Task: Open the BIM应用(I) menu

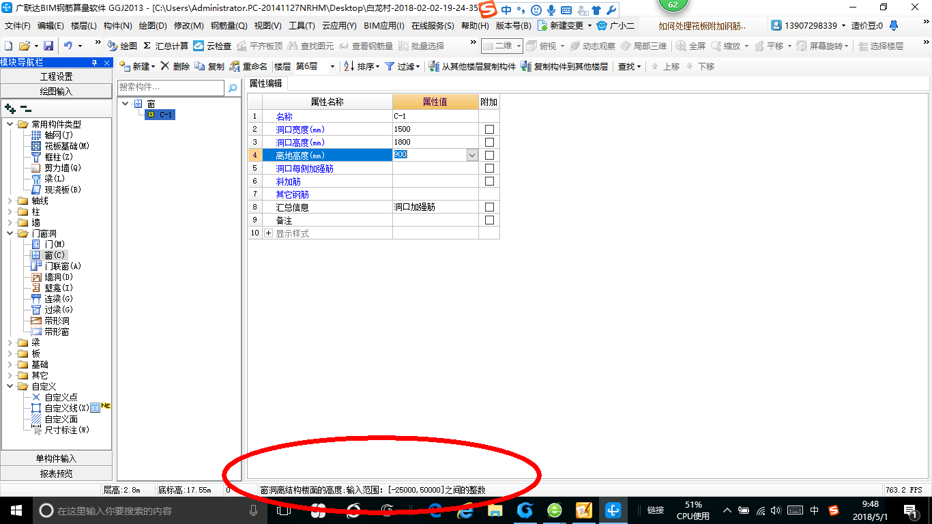Action: pos(383,25)
